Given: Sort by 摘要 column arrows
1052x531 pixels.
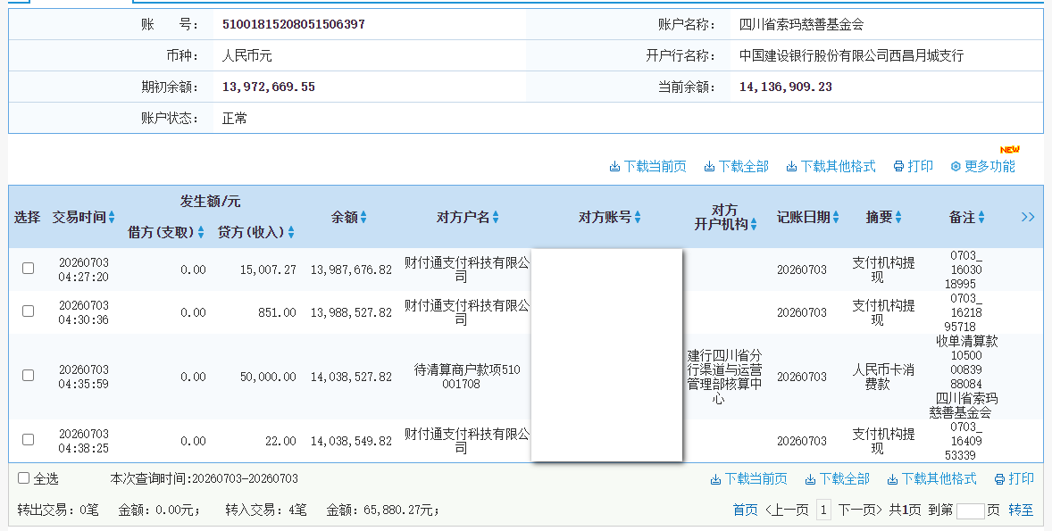Looking at the screenshot, I should (x=898, y=217).
